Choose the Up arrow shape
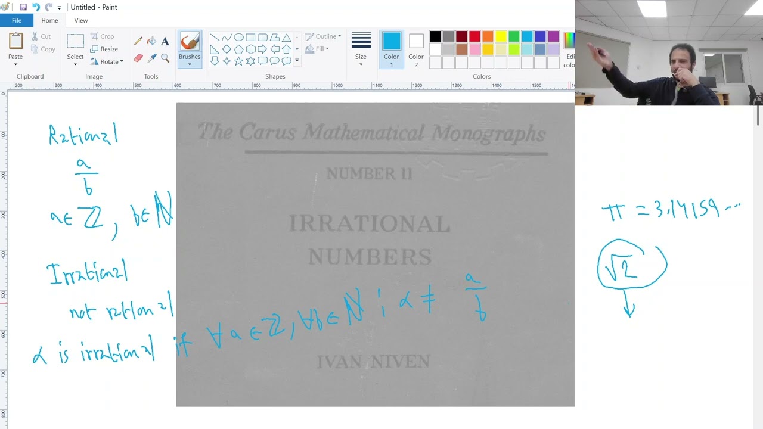This screenshot has height=429, width=763. 286,49
